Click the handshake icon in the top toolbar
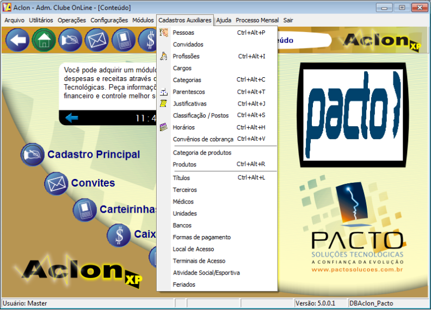 (71, 40)
